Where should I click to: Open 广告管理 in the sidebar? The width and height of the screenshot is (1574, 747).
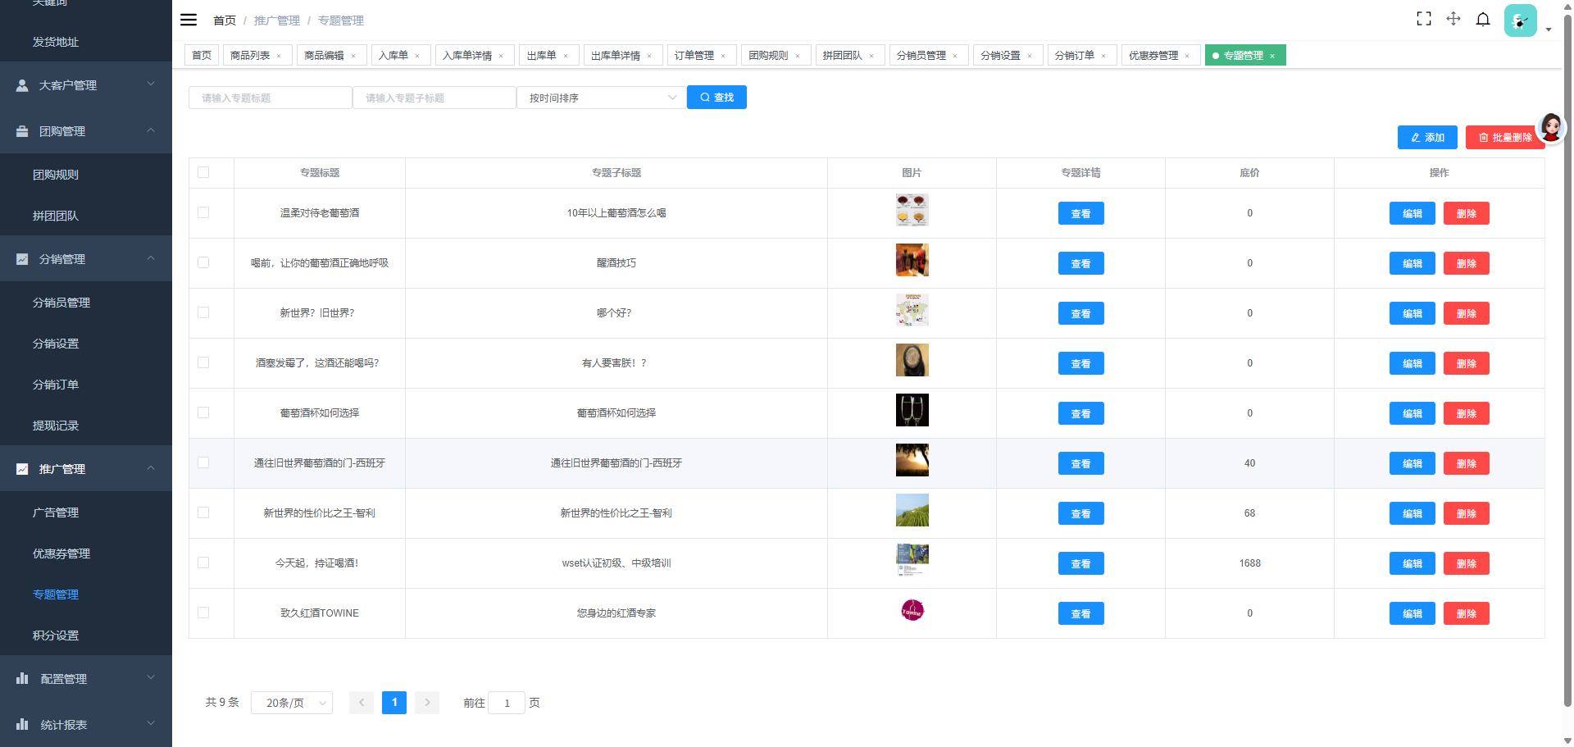click(x=56, y=512)
